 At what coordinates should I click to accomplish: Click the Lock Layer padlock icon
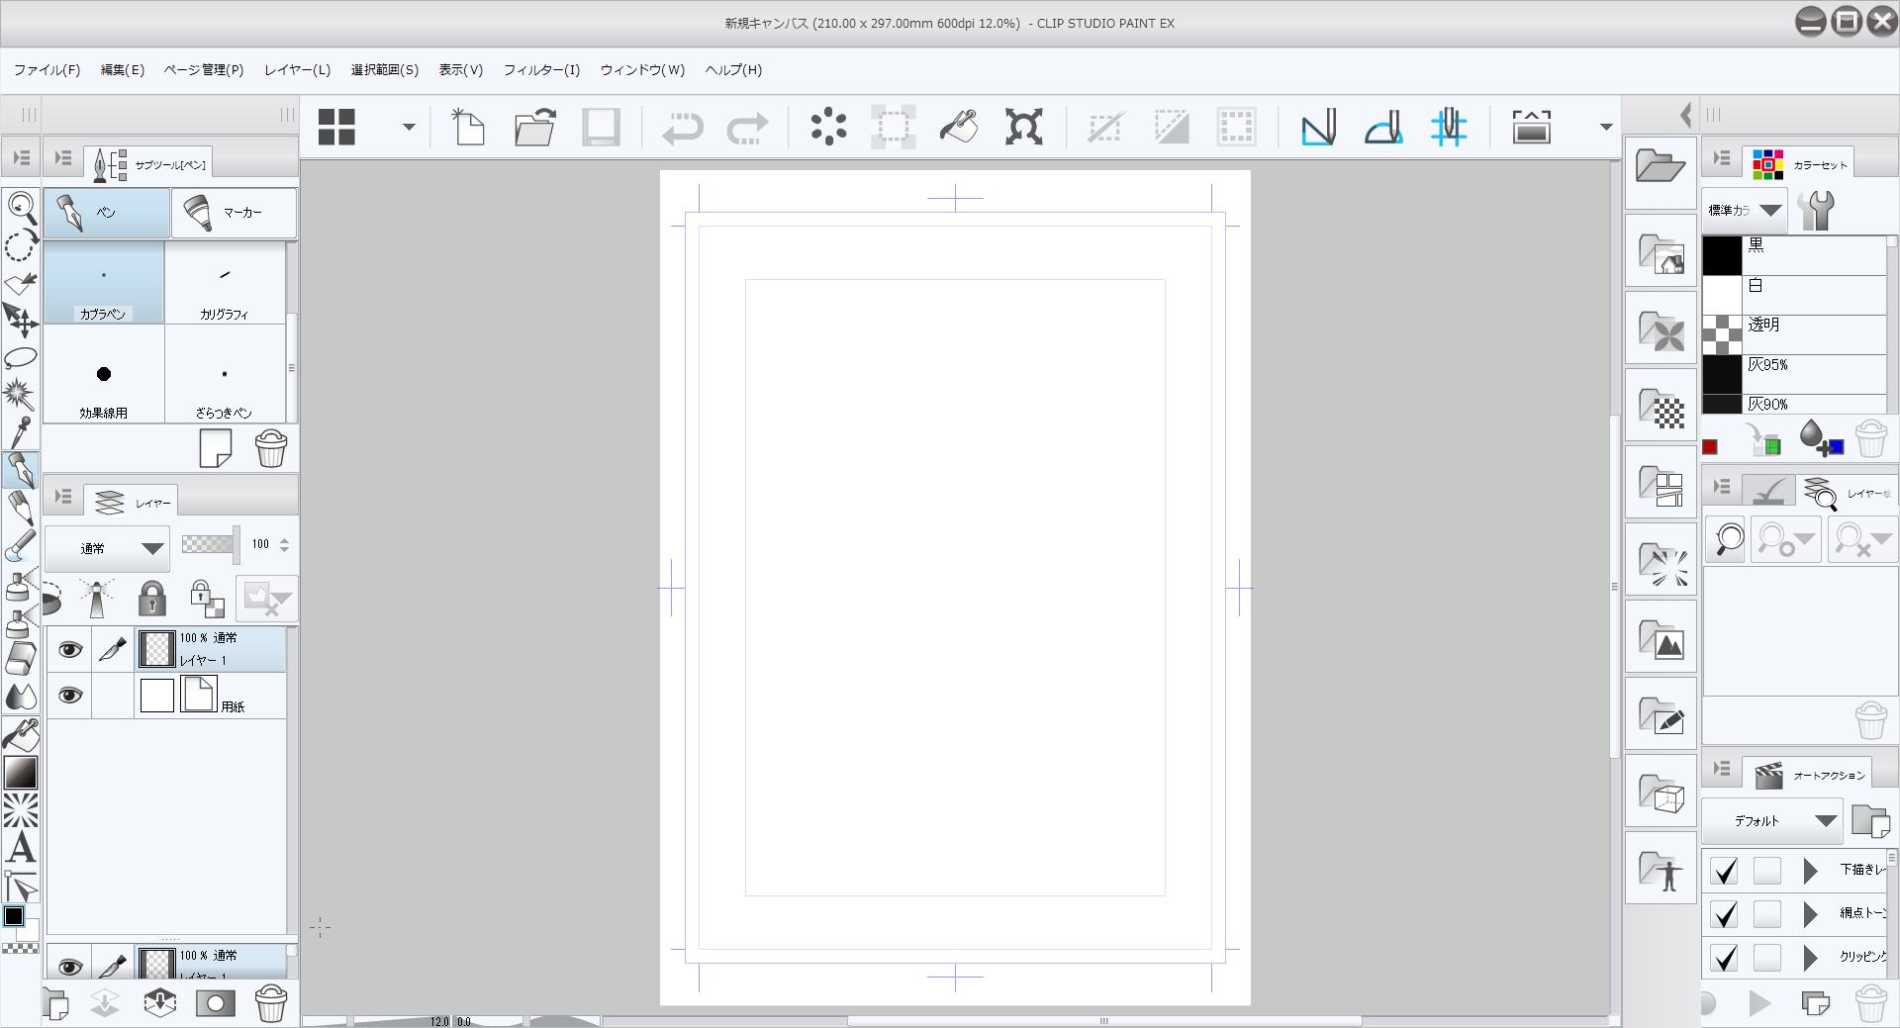pos(151,599)
